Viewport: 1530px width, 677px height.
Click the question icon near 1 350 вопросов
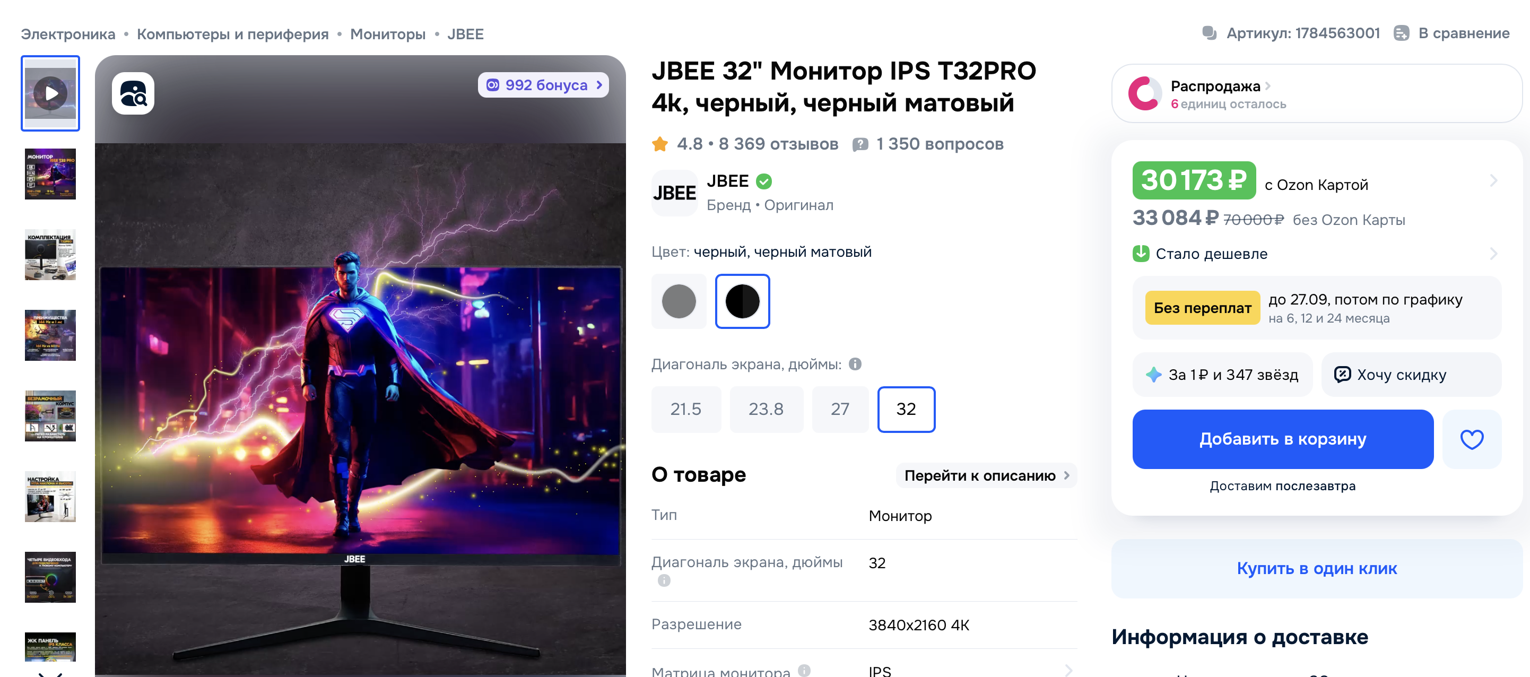point(860,144)
